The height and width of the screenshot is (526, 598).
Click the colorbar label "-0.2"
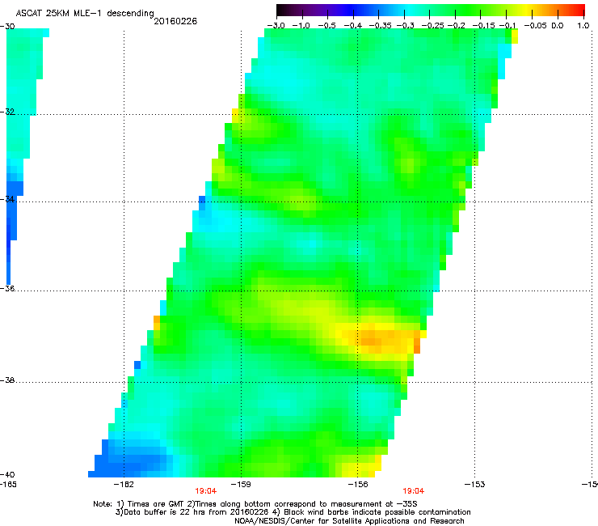[x=456, y=26]
